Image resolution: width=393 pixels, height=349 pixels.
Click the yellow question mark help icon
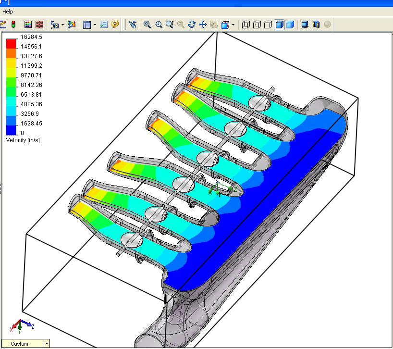(x=115, y=24)
